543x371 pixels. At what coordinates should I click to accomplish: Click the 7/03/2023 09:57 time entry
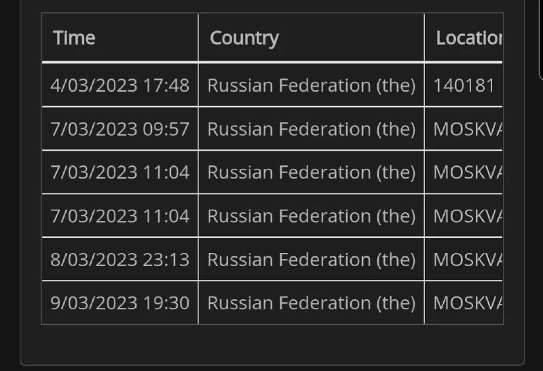pos(119,129)
